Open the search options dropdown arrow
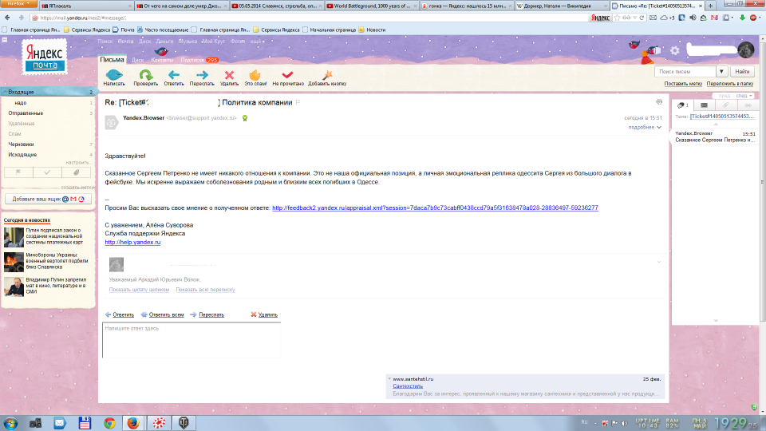Screen dimensions: 766x431 point(721,72)
